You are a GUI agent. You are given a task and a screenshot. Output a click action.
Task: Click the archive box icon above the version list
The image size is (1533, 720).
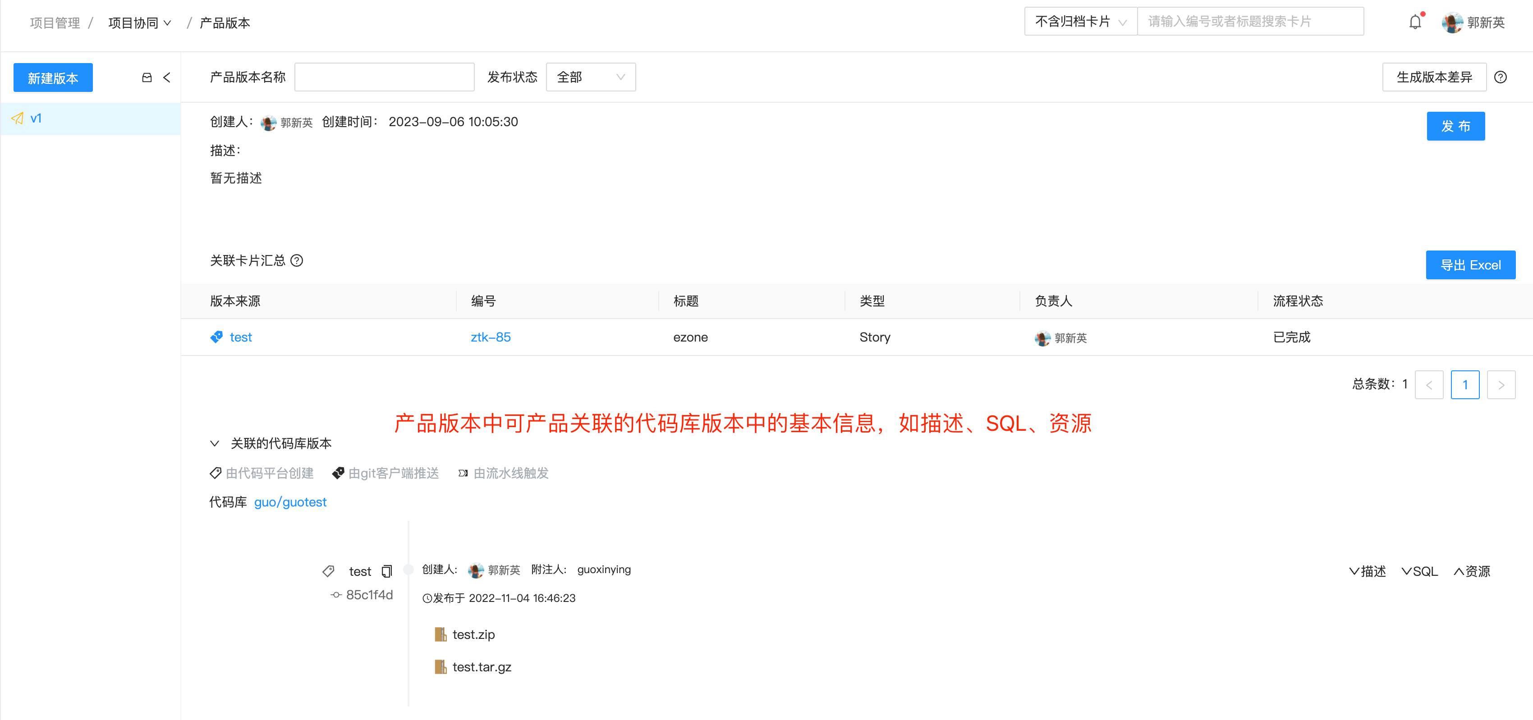[x=147, y=77]
